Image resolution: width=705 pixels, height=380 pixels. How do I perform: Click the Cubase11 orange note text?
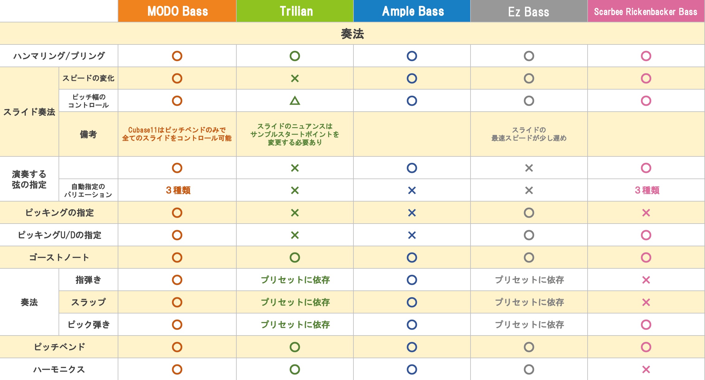(177, 134)
